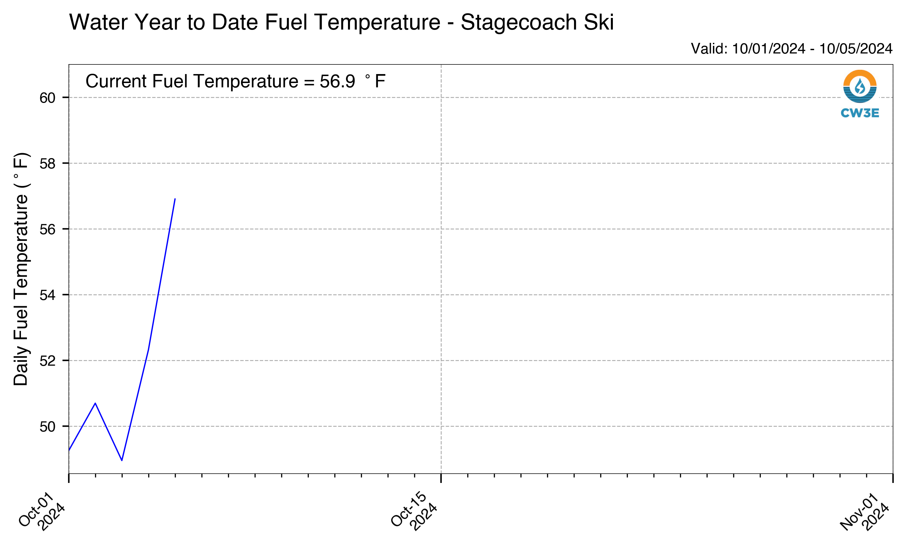Click the chart title mentioning Stagecoach Ski
906x557 pixels.
pyautogui.click(x=341, y=22)
